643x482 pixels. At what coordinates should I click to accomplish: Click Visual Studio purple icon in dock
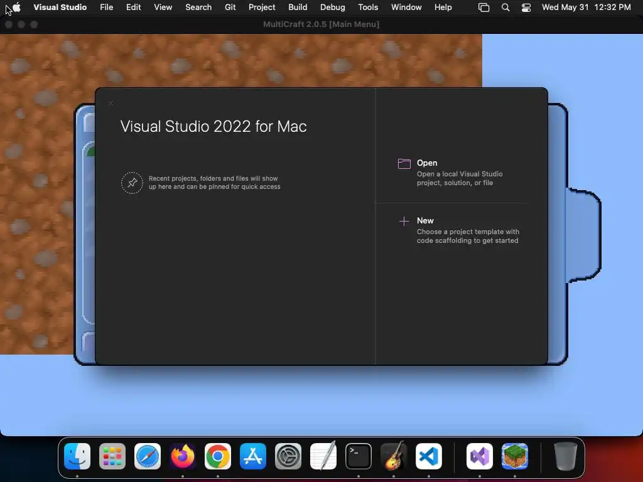480,456
